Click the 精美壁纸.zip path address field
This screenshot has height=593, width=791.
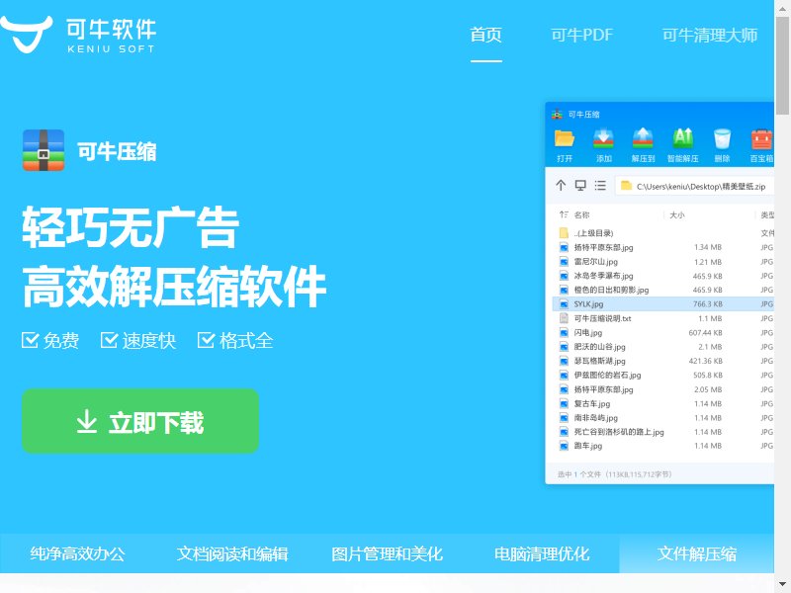695,186
